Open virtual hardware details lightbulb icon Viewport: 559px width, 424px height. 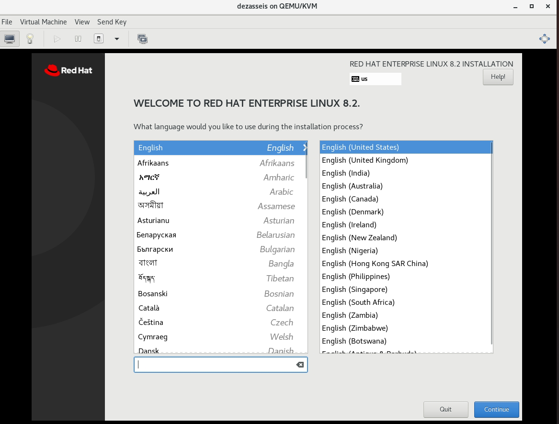(x=30, y=39)
